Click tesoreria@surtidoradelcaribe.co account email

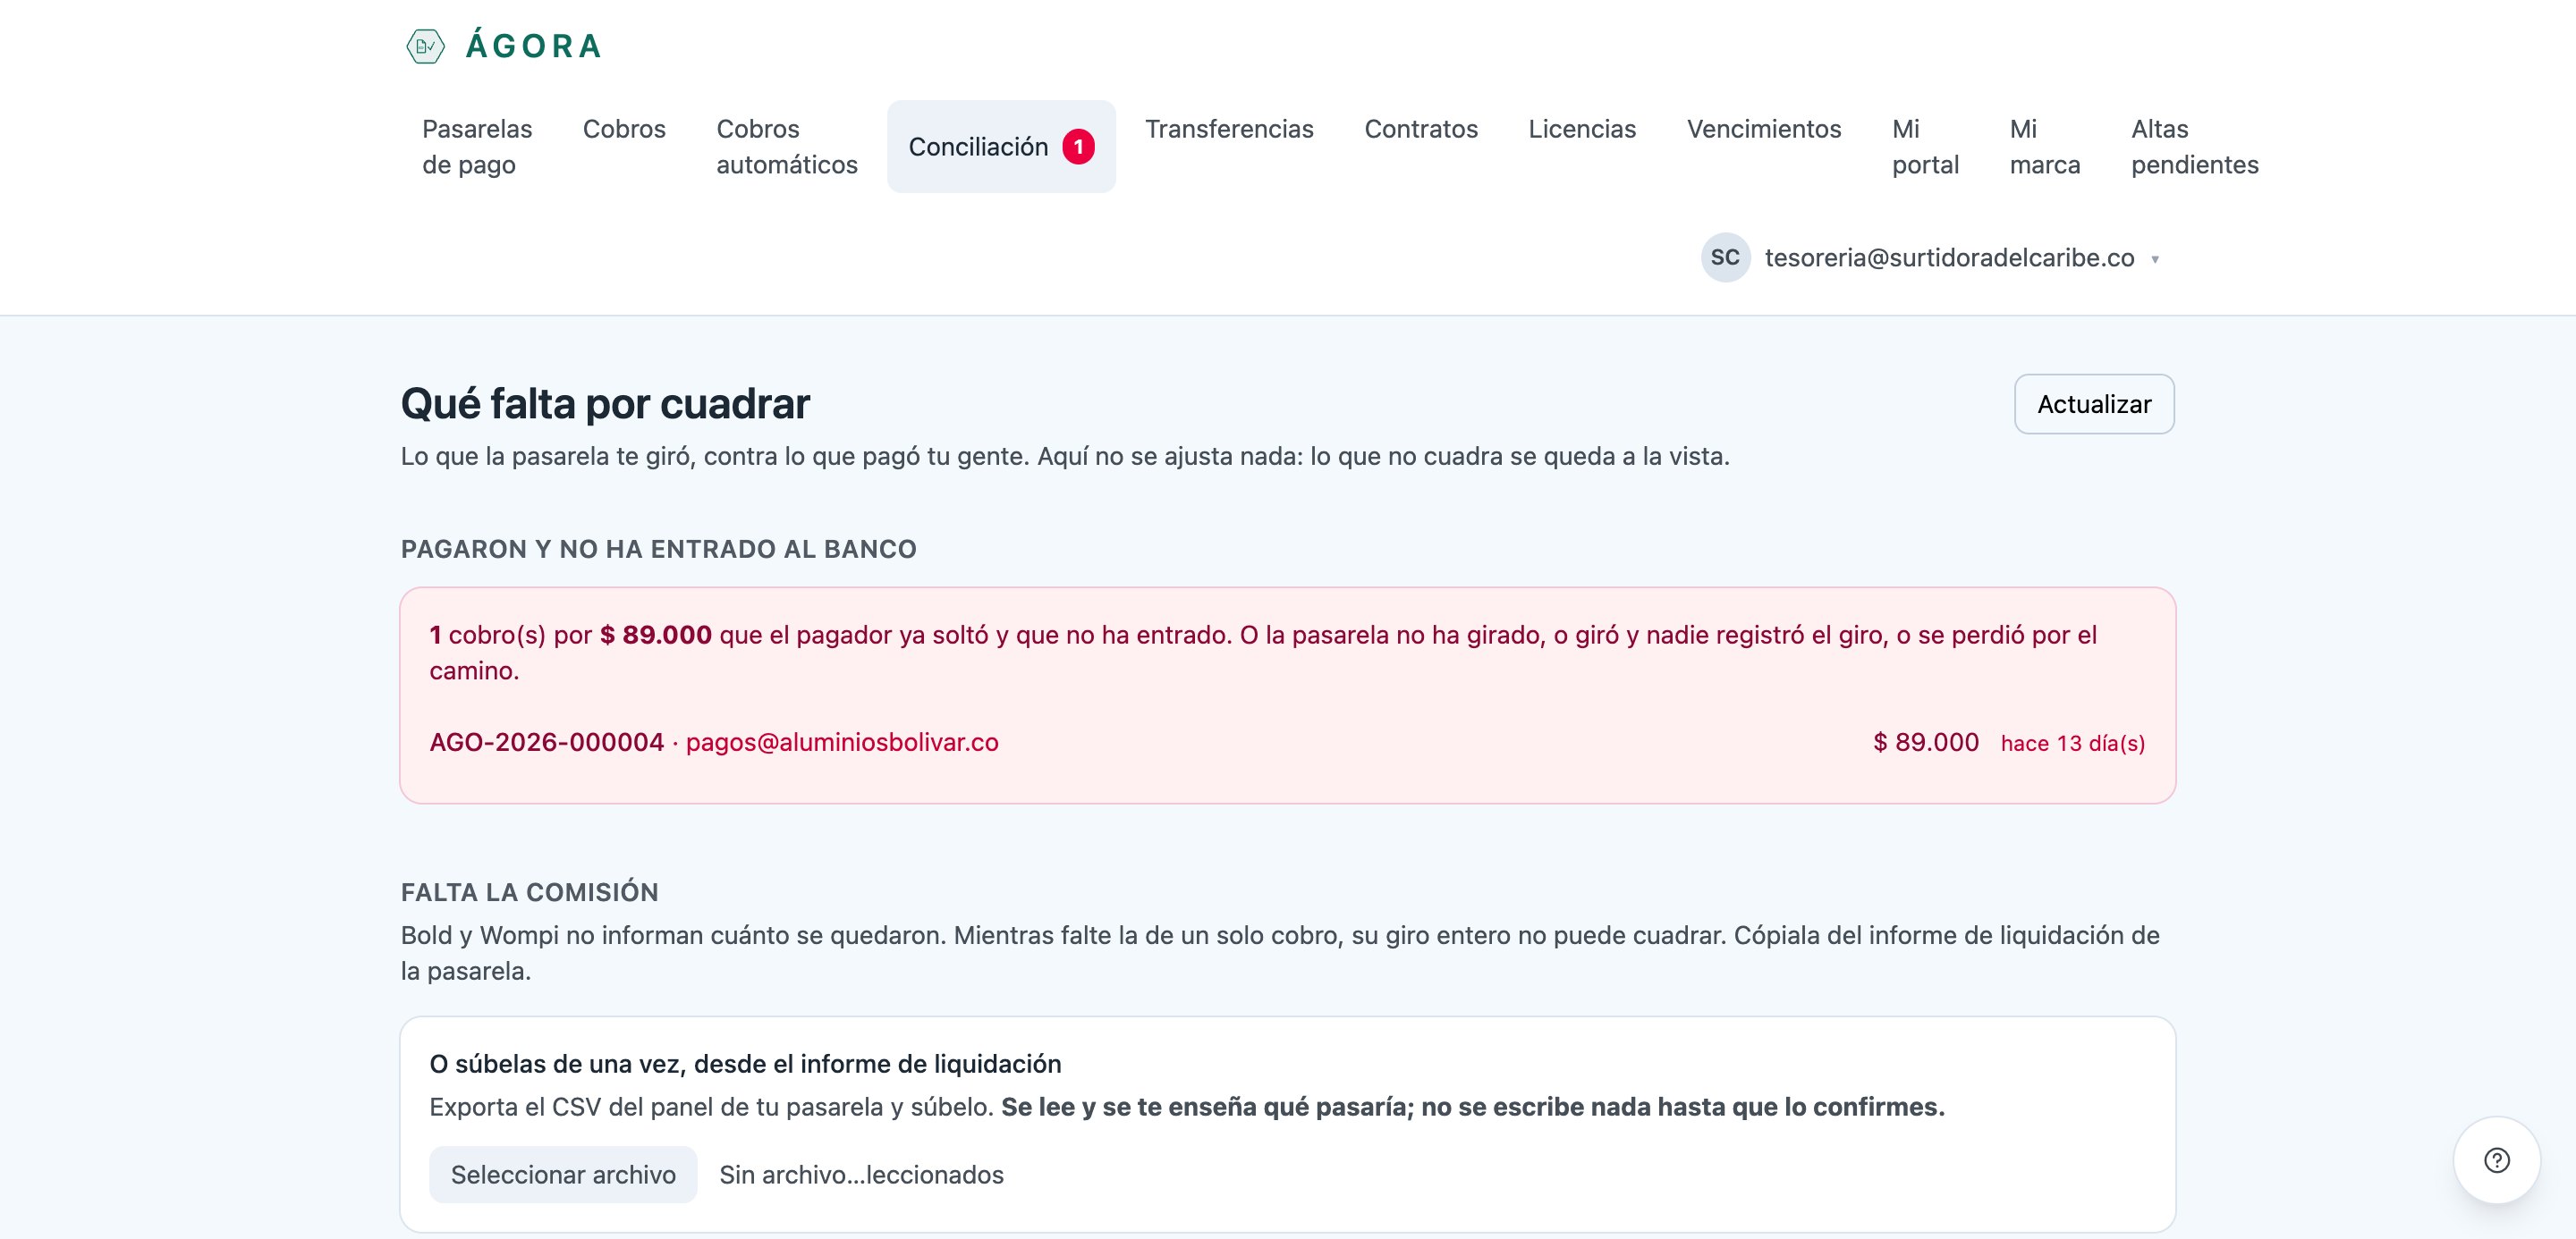(1949, 257)
